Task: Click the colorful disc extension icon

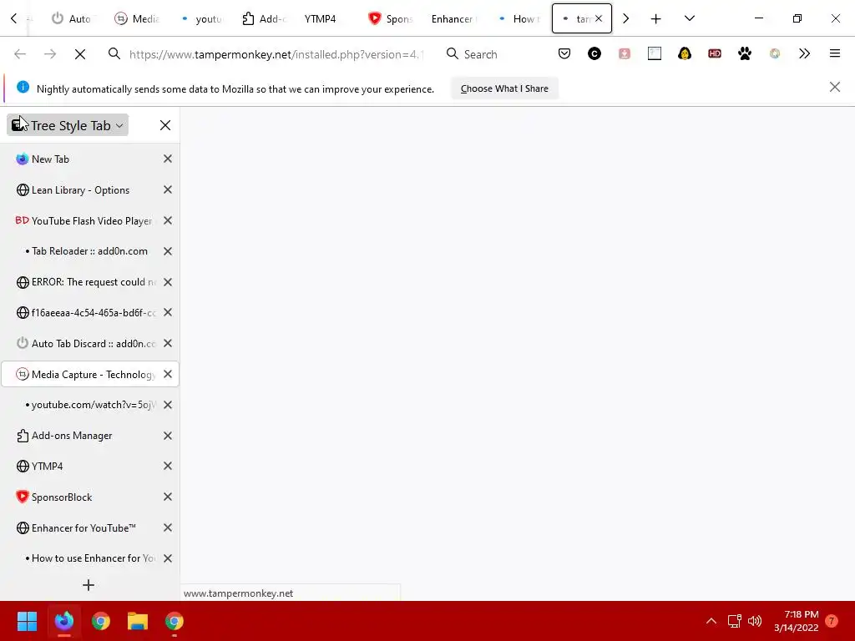Action: coord(774,53)
